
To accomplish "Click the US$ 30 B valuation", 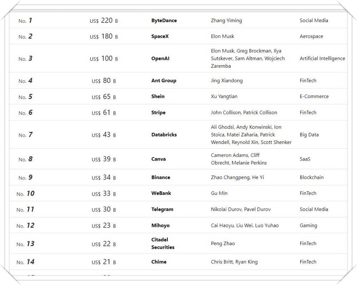I will tap(104, 209).
